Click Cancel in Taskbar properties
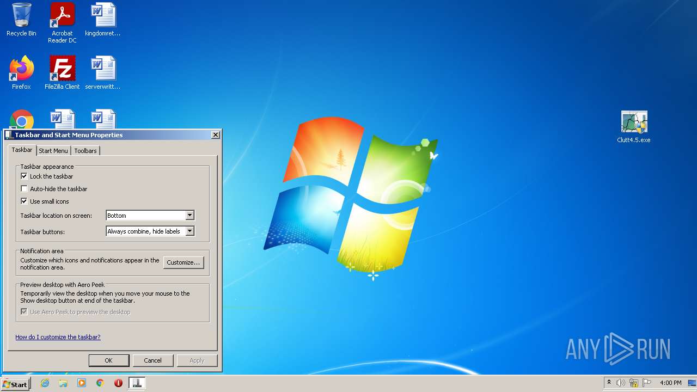Screen dimensions: 697x392 [152, 360]
